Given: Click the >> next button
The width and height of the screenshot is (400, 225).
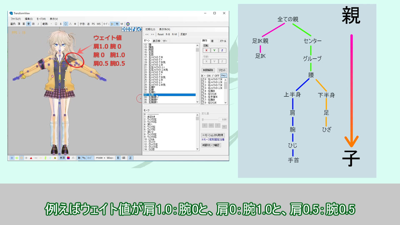Looking at the screenshot, I should (x=152, y=34).
